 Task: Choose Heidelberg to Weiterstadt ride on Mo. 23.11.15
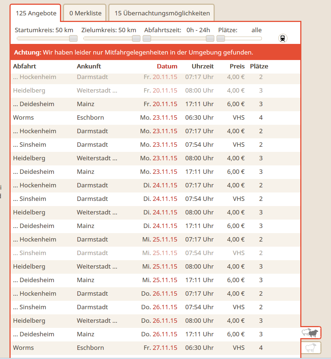tap(155, 158)
